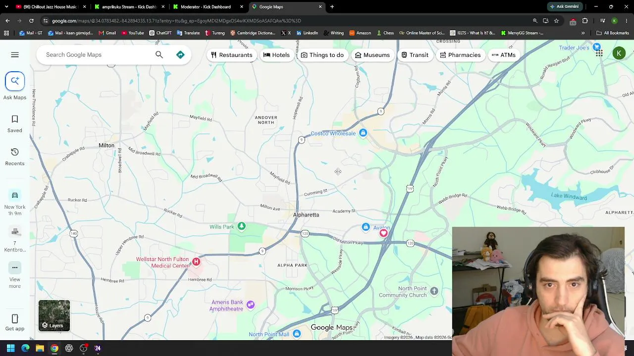The image size is (634, 356).
Task: Open Chrome's three-dot menu
Action: 627,21
